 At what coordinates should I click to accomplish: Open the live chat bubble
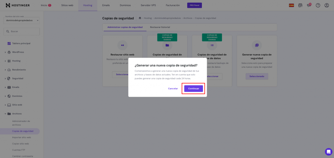328,151
